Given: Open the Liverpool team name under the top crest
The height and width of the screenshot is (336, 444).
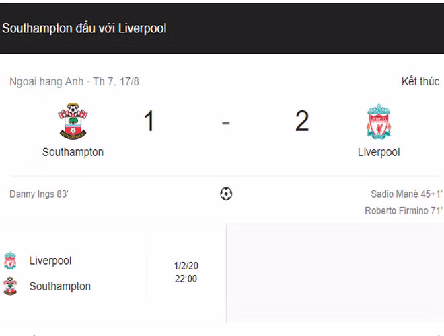Looking at the screenshot, I should point(379,152).
